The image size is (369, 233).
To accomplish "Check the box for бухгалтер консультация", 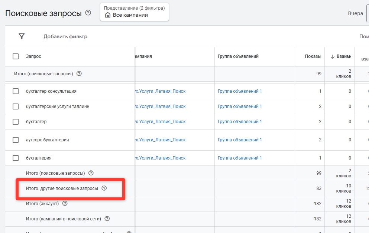I will 16,91.
